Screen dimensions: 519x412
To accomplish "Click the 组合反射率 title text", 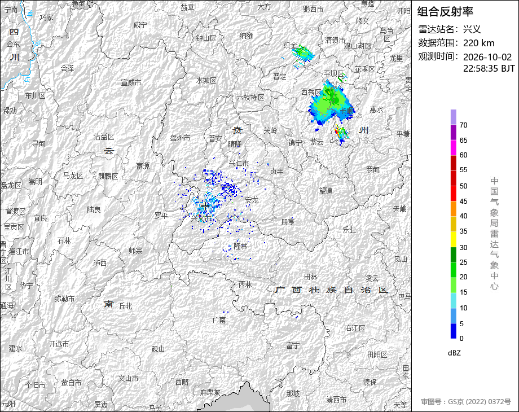I will (x=445, y=12).
